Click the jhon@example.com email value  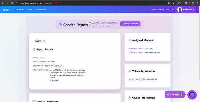[152, 52]
